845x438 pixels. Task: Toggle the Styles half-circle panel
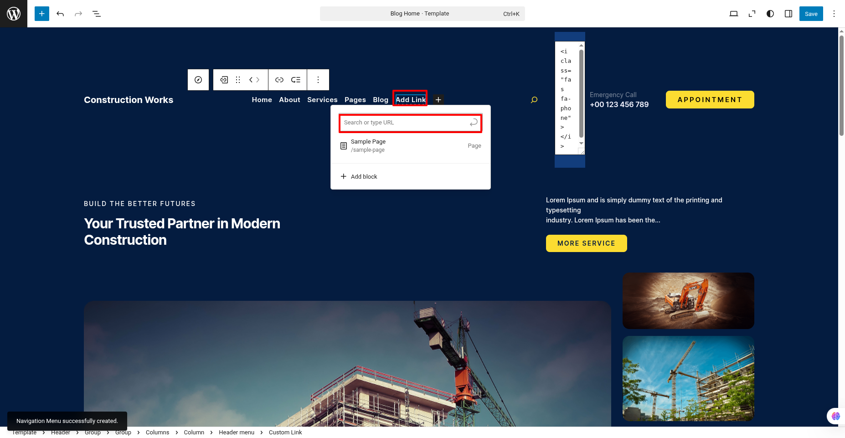click(770, 14)
